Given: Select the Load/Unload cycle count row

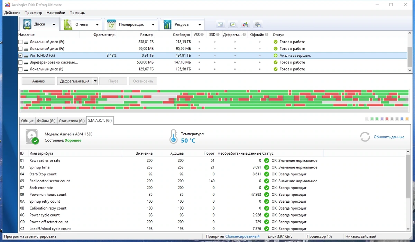Looking at the screenshot, I should [213, 229].
